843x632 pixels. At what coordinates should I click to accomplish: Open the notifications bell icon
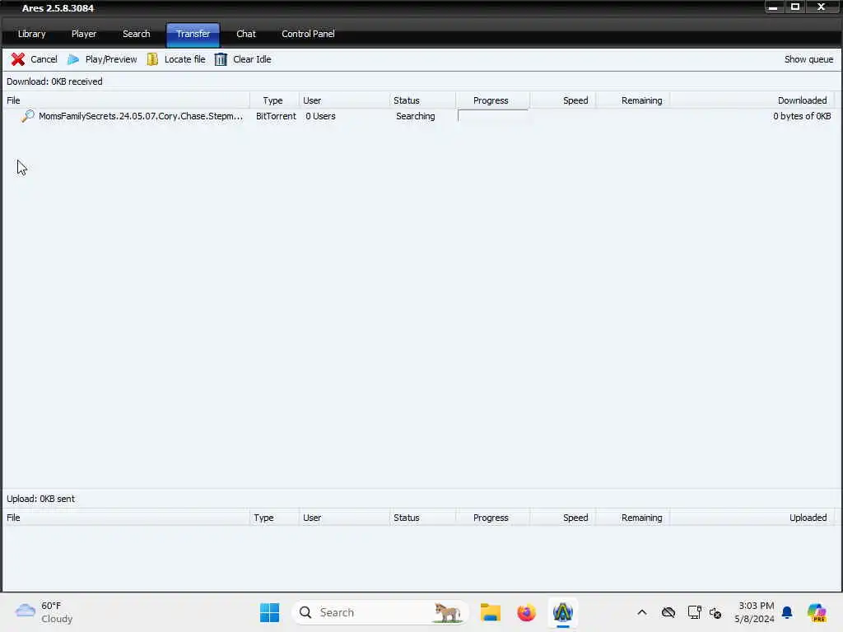point(787,612)
